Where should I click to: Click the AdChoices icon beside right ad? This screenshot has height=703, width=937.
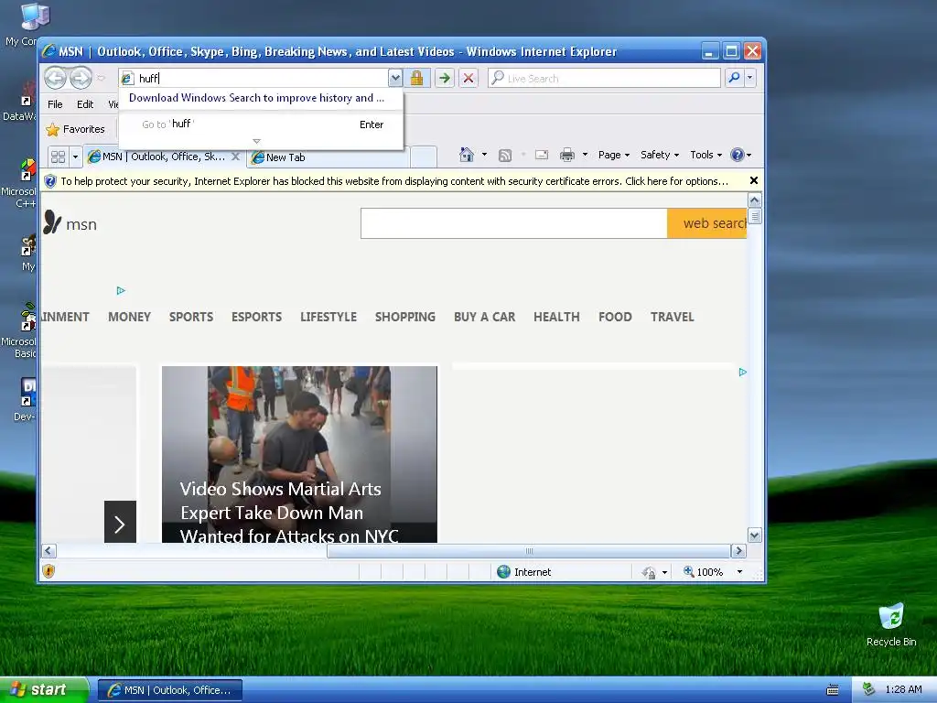(743, 372)
